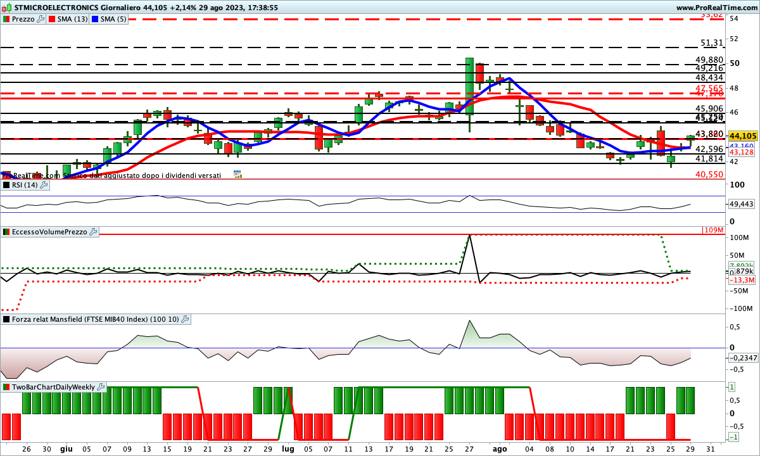Screen dimensions: 760x456
Task: Click the STMICROELECTRONICS Giornaliero title text
Action: click(78, 8)
